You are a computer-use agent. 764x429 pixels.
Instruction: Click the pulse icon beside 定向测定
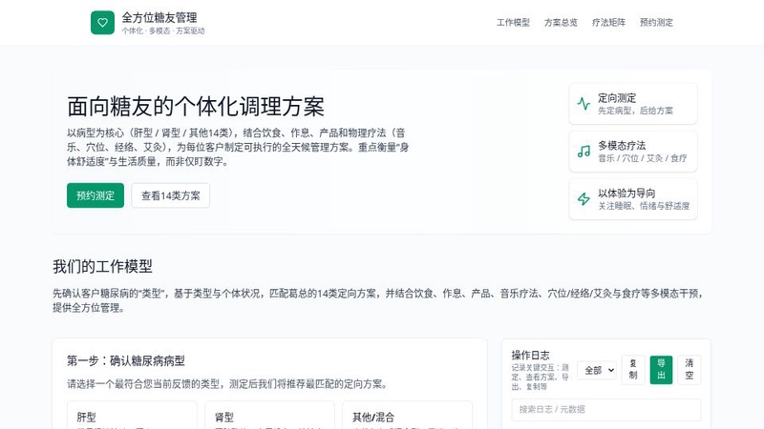pos(584,104)
